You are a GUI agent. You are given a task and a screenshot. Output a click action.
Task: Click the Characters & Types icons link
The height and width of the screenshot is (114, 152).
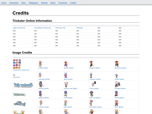(x=21, y=70)
